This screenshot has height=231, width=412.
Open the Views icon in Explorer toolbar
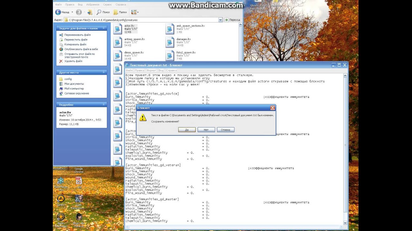coord(133,12)
